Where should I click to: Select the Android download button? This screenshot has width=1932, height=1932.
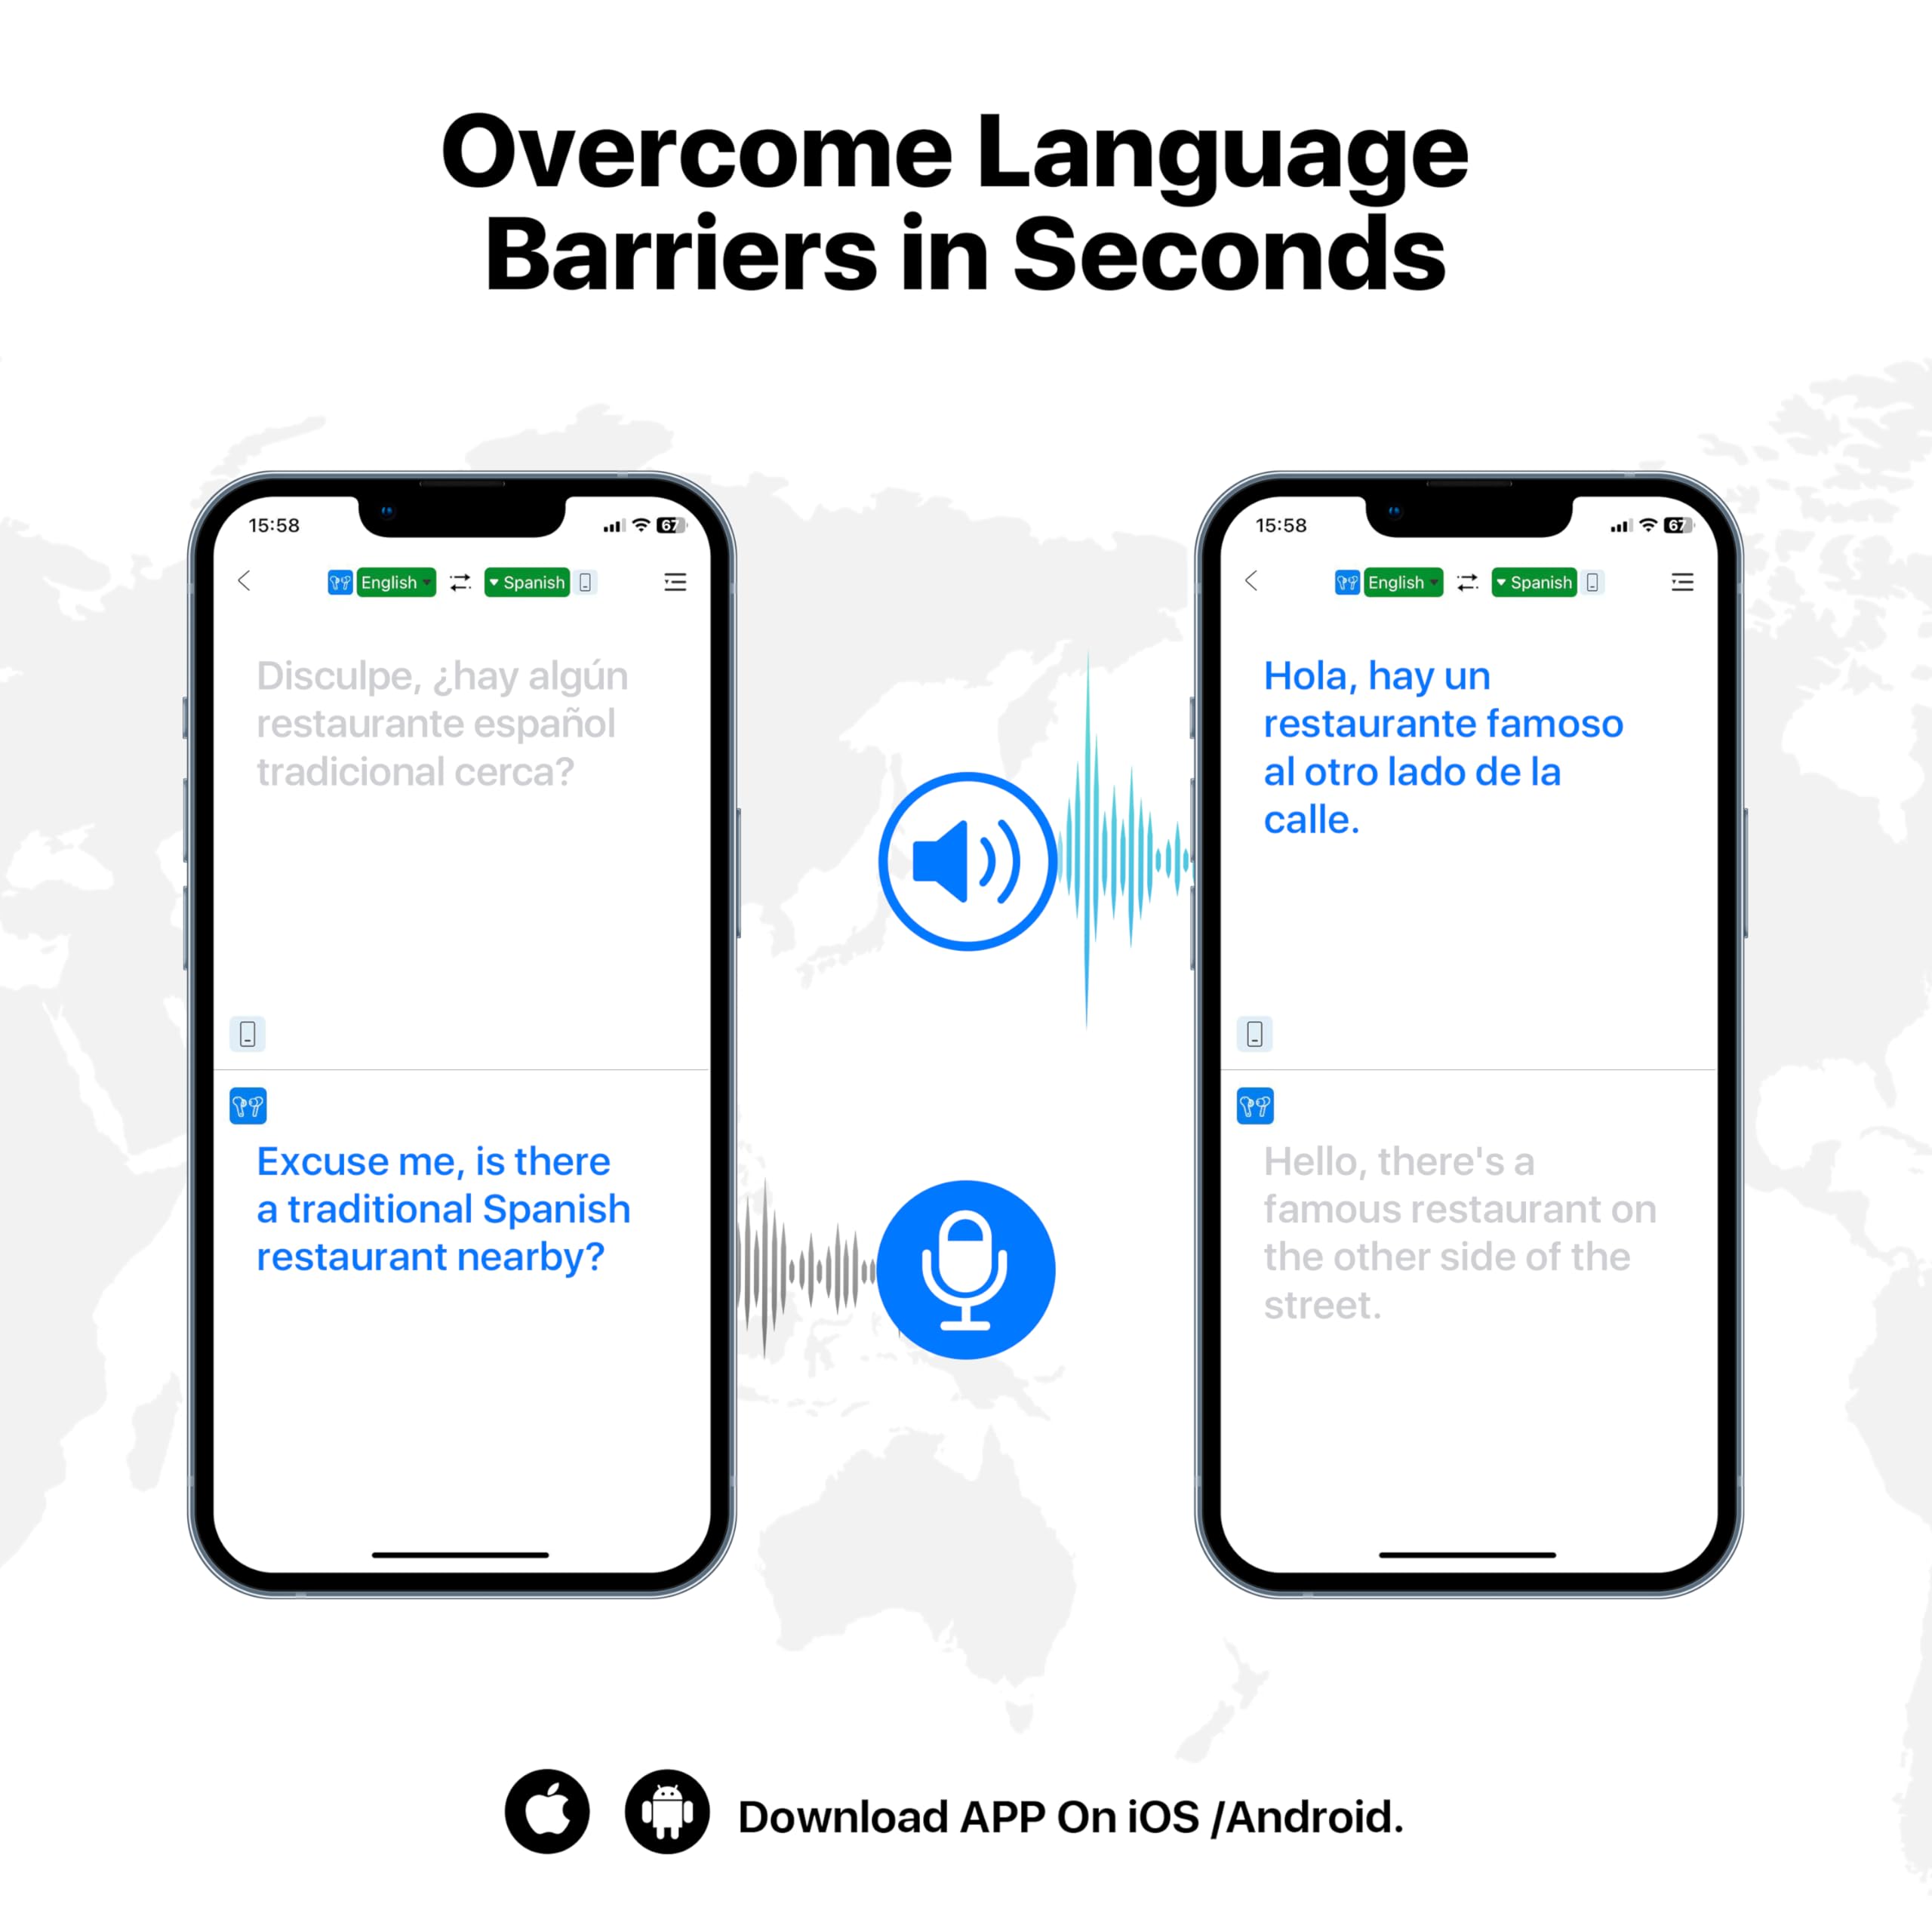coord(706,1798)
